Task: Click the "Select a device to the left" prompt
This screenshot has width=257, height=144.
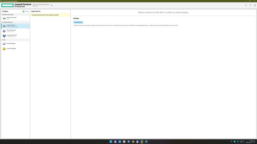Action: click(163, 12)
